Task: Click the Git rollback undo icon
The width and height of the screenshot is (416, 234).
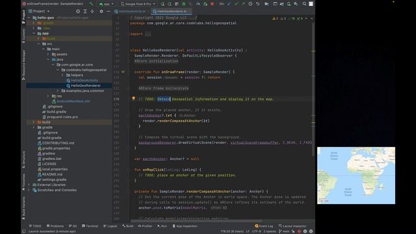Action: pos(257,4)
